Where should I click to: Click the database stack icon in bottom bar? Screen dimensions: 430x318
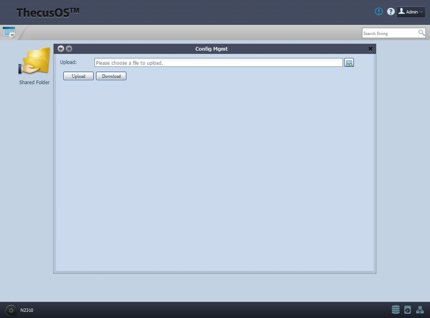coord(395,310)
